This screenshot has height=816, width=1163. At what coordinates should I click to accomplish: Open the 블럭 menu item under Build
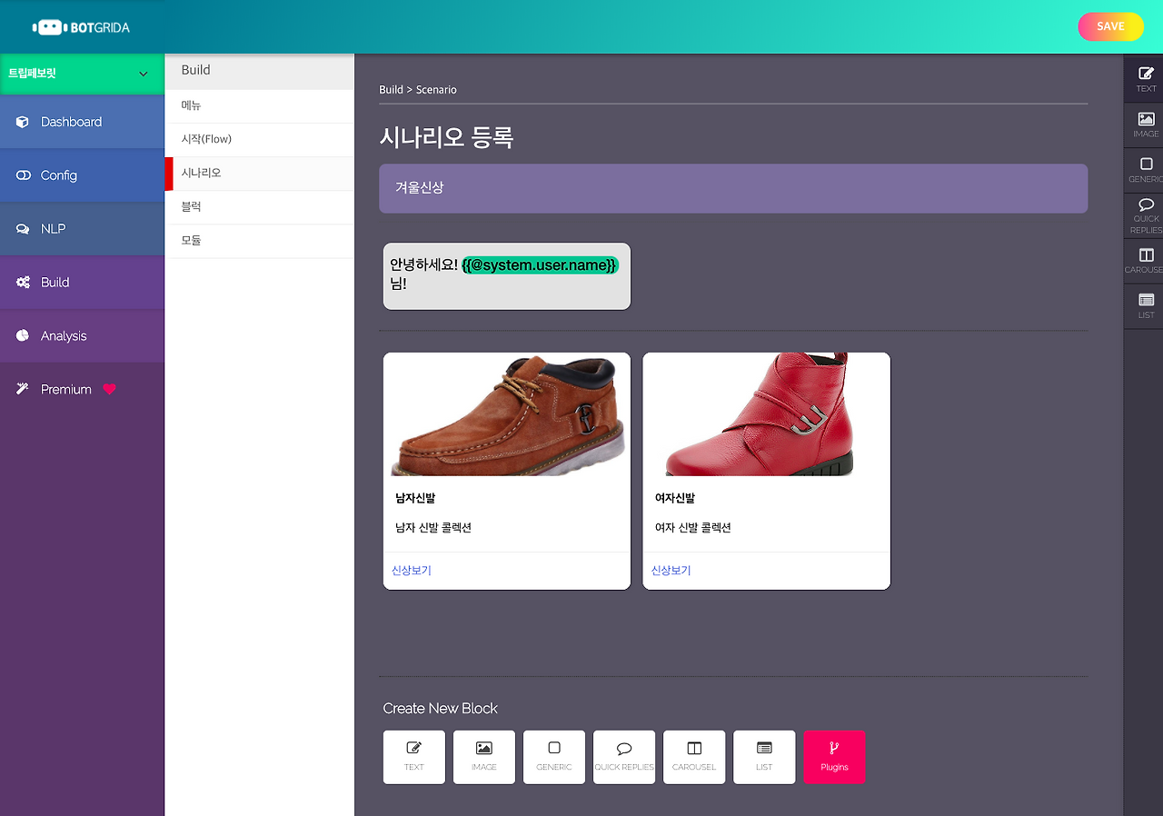click(259, 206)
